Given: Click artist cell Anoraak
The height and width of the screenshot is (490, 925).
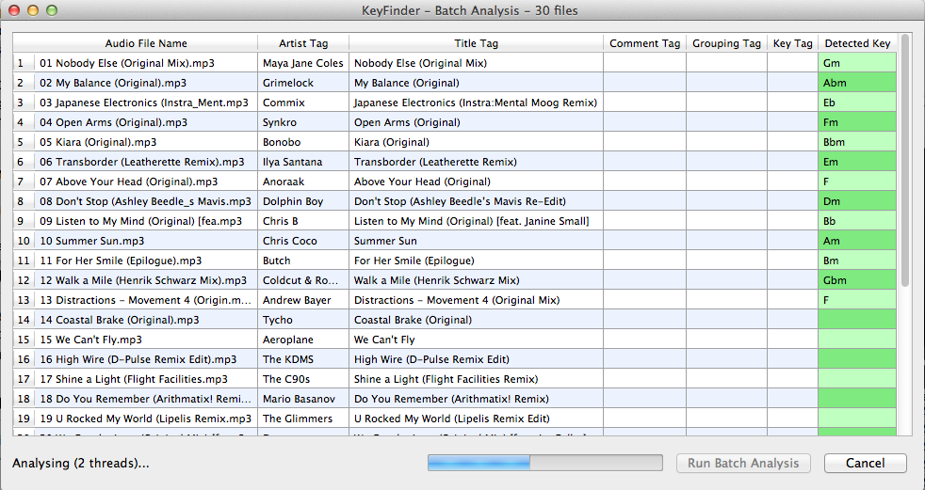Looking at the screenshot, I should pos(303,182).
